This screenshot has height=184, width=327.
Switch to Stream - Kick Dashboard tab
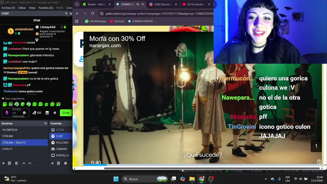(97, 4)
